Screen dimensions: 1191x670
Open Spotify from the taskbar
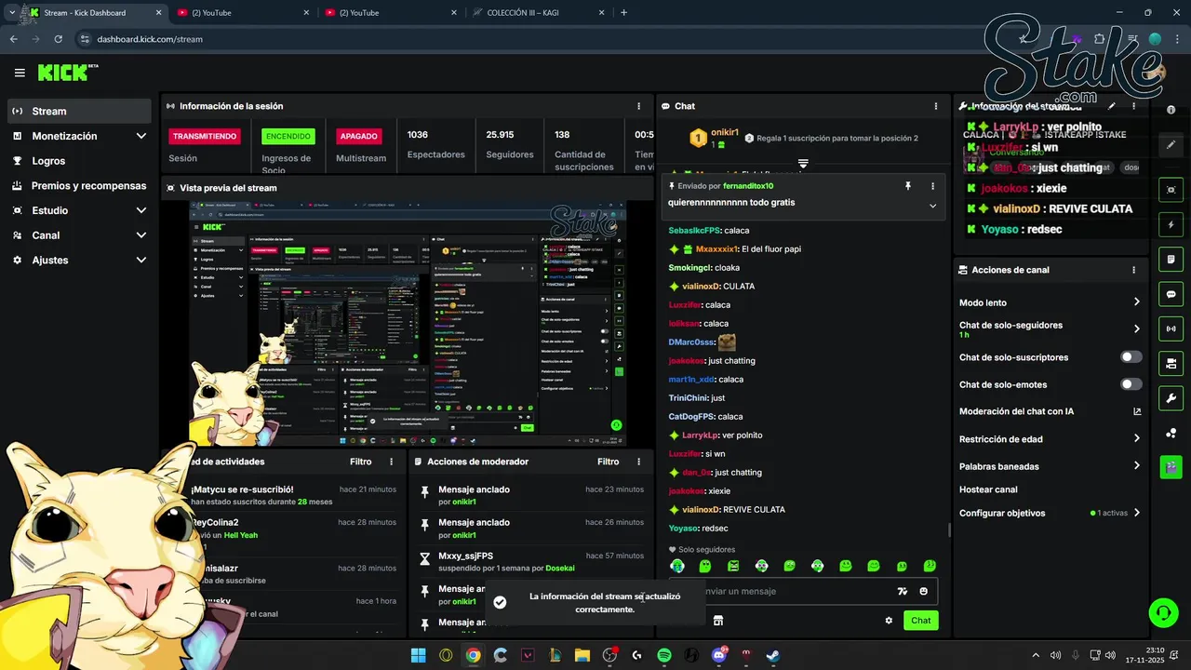pos(664,655)
